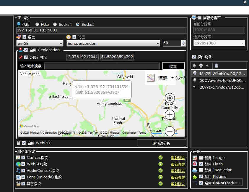Toggle the 启用 WebRTC checkbox
Viewport: 249px width, 192px height.
coord(24,143)
